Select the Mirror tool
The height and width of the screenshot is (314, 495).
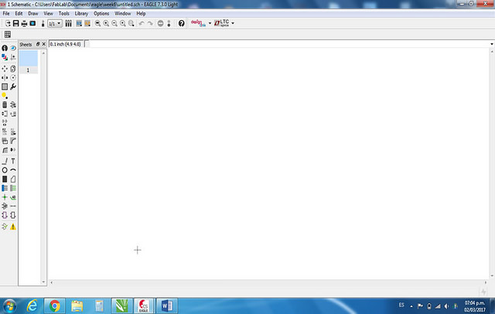(5, 77)
